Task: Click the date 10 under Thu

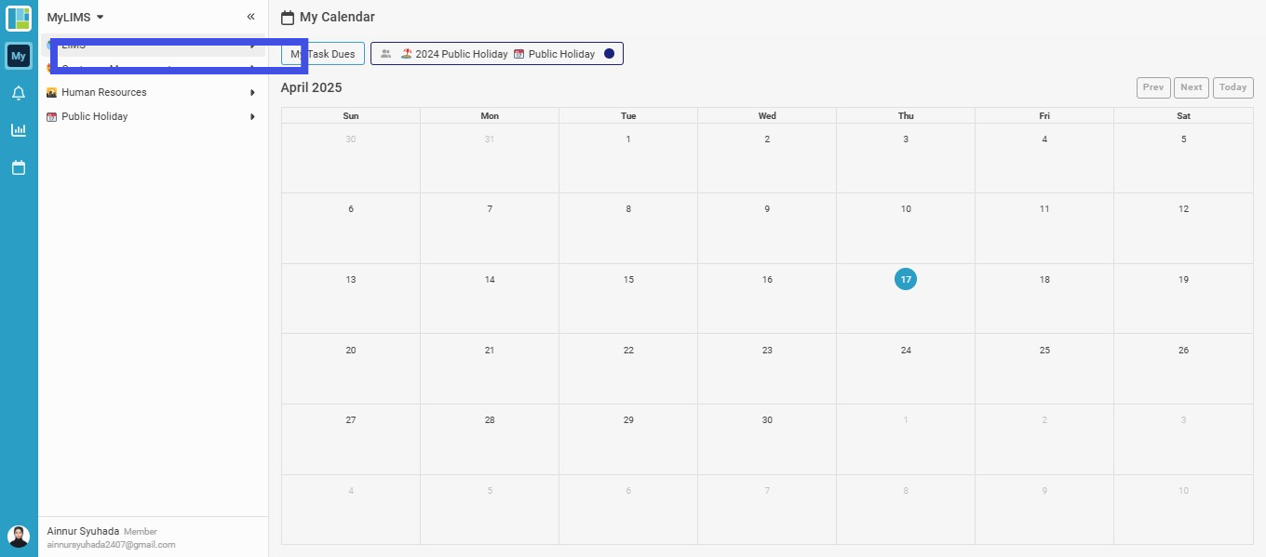Action: 906,209
